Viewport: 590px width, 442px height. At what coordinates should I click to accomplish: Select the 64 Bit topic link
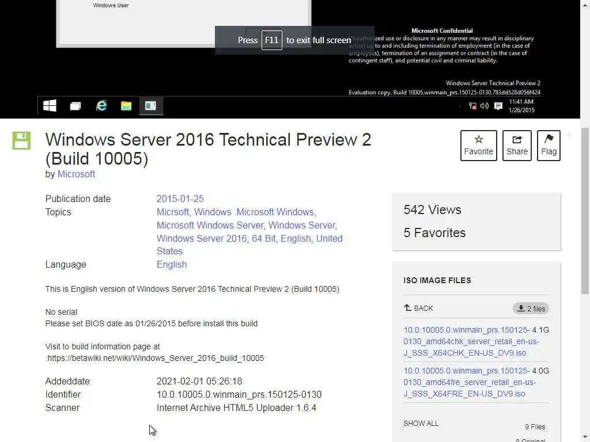(x=264, y=238)
